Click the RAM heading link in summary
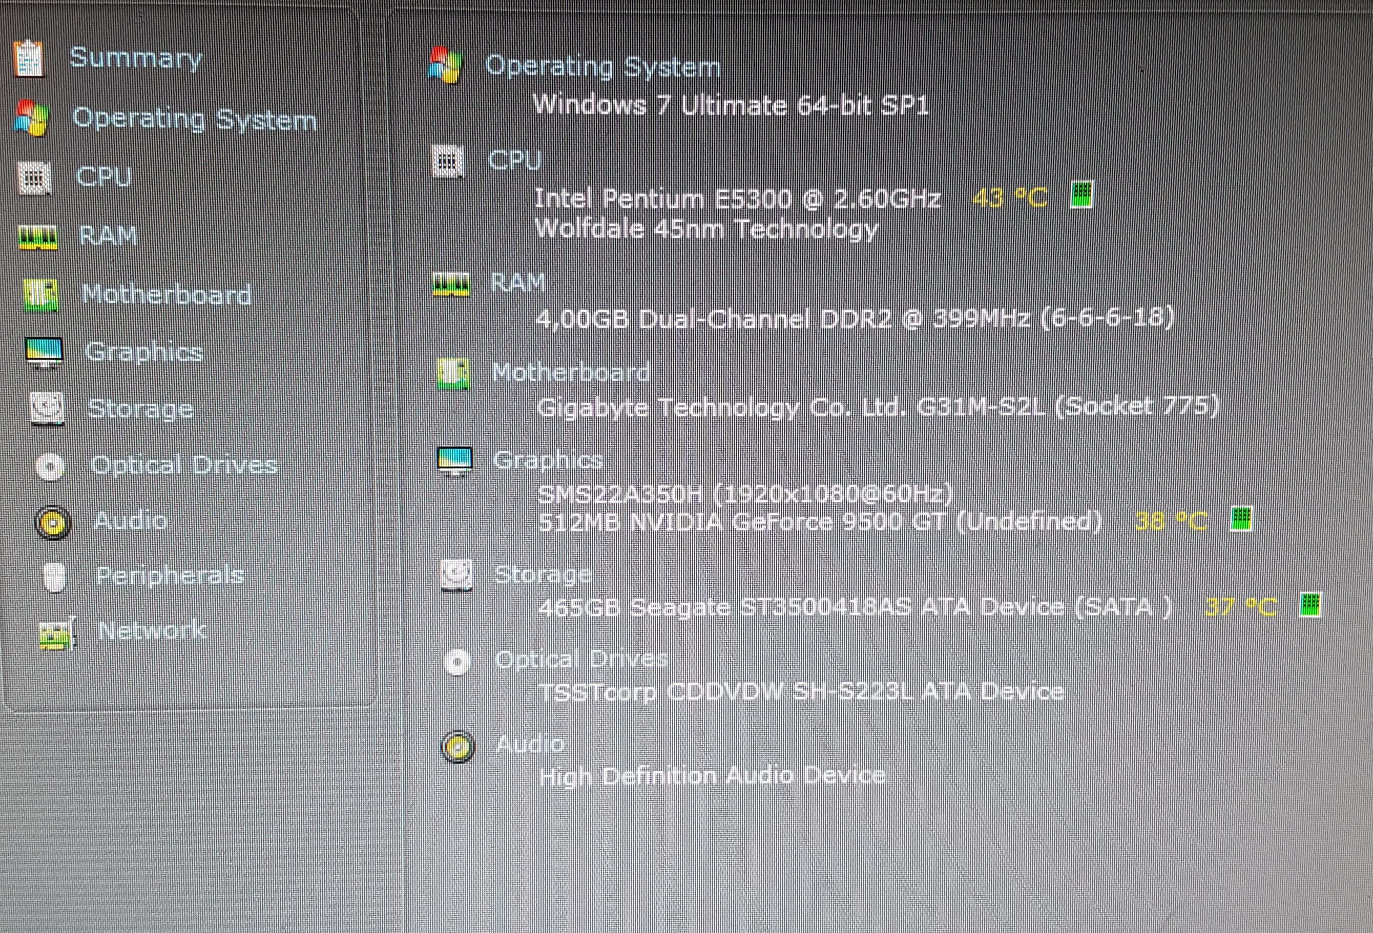Image resolution: width=1373 pixels, height=933 pixels. tap(518, 283)
